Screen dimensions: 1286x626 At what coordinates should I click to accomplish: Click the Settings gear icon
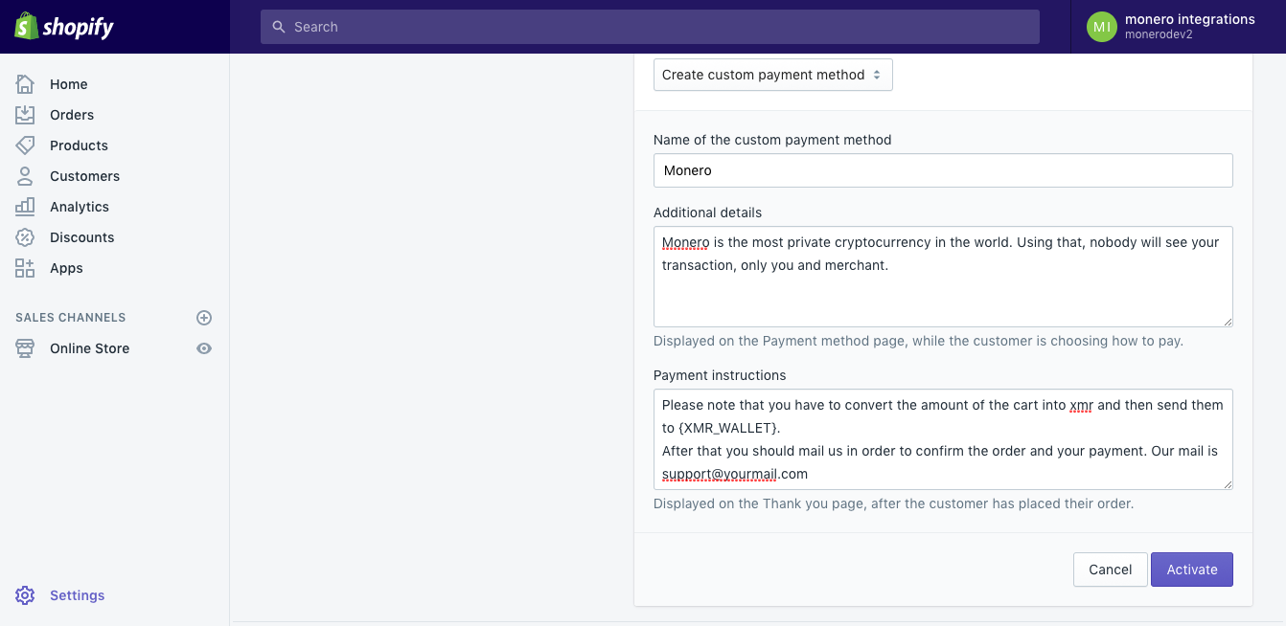(x=25, y=595)
